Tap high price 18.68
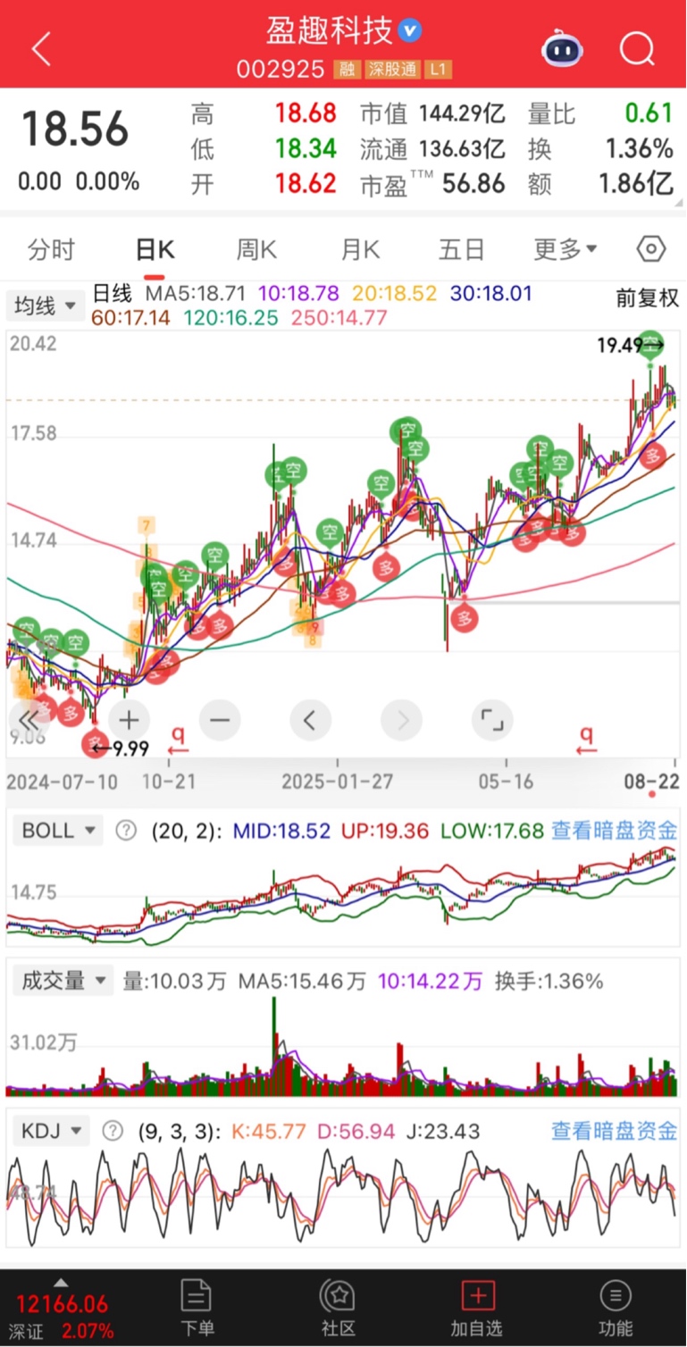The height and width of the screenshot is (1347, 687). click(x=306, y=113)
